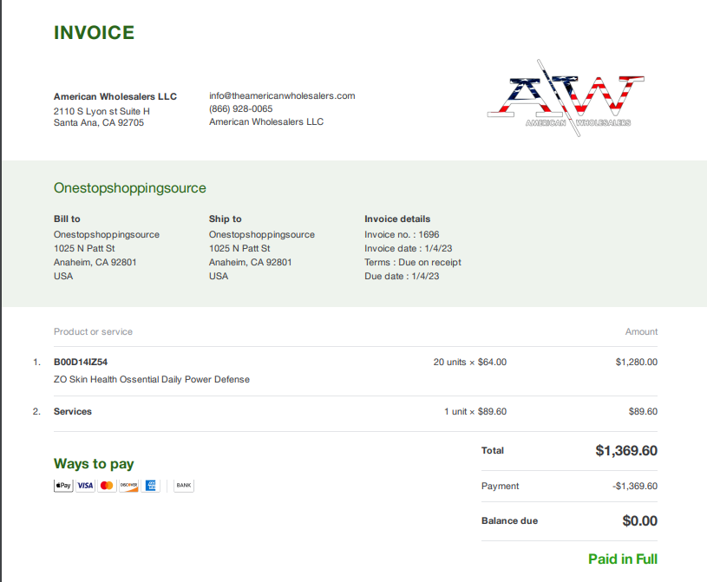Click the Discover card icon
Viewport: 707px width, 582px height.
pos(129,486)
